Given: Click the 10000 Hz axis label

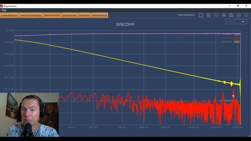Looking at the screenshot, I should (216, 127).
